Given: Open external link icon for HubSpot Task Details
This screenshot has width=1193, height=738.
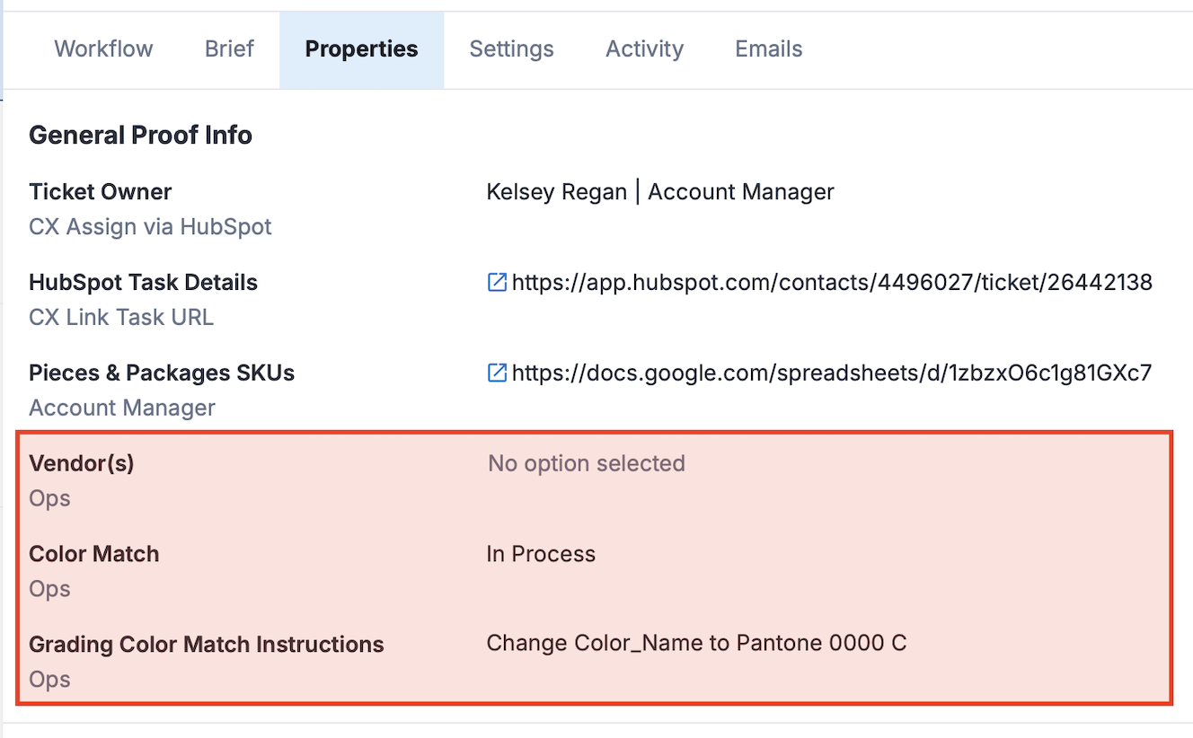Looking at the screenshot, I should point(497,283).
